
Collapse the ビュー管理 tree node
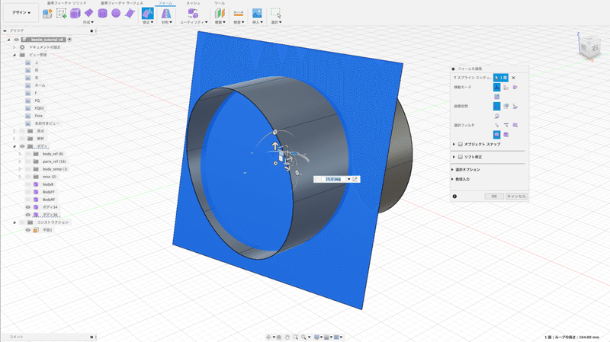coord(14,55)
